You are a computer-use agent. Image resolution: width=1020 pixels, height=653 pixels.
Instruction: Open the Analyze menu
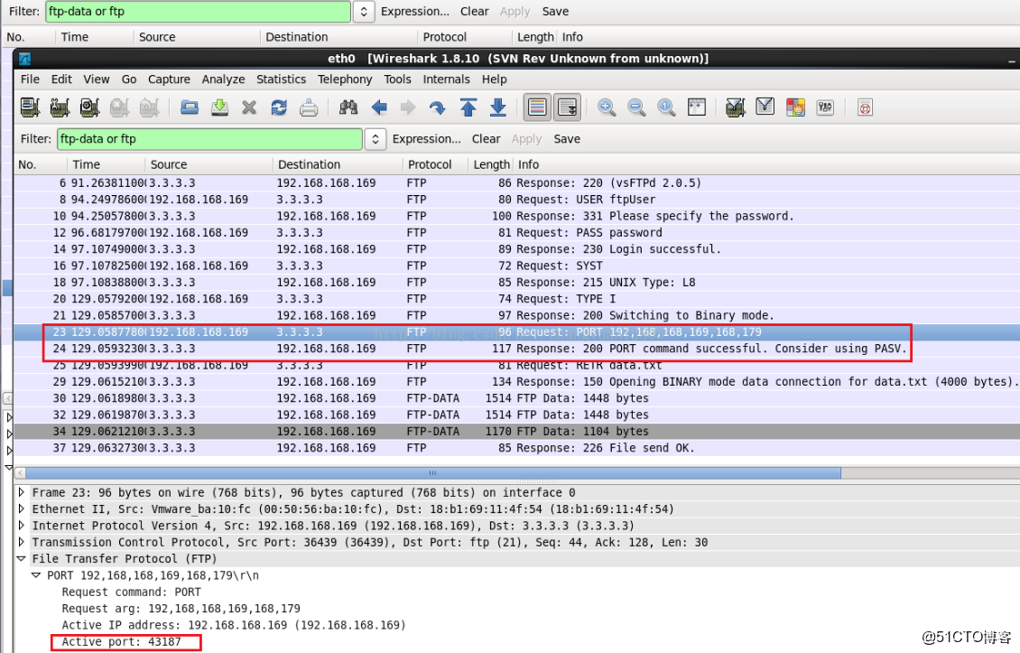[223, 79]
